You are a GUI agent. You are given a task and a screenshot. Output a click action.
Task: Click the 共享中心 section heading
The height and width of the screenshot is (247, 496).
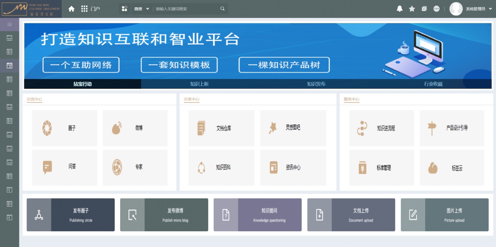(x=192, y=99)
